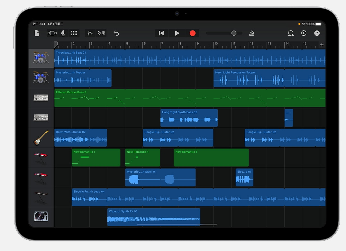The height and width of the screenshot is (251, 346).
Task: Select the turntable track header
Action: tap(41, 217)
